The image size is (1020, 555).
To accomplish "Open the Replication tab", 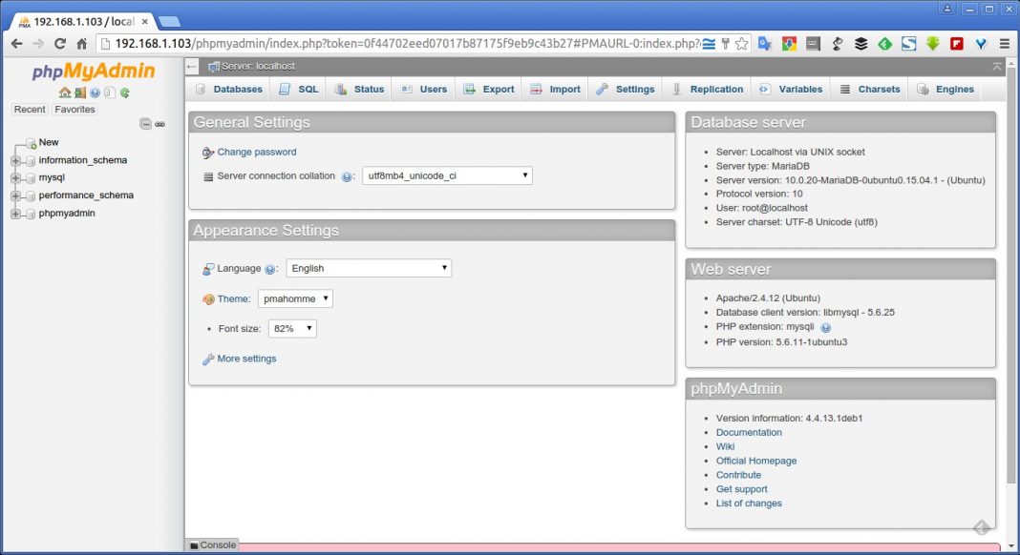I will [x=707, y=89].
